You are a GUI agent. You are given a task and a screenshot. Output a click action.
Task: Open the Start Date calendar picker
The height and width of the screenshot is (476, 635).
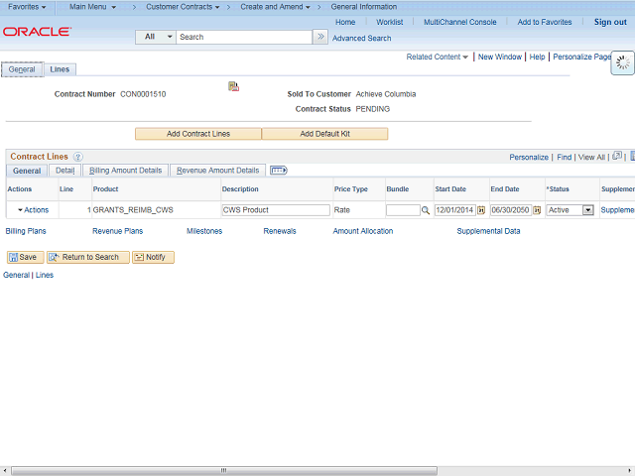(x=481, y=210)
